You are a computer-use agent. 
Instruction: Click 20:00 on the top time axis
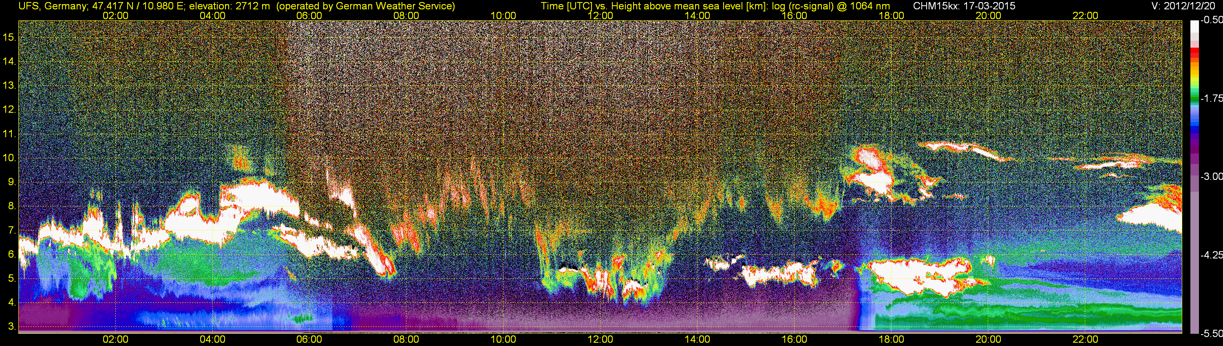coord(989,15)
